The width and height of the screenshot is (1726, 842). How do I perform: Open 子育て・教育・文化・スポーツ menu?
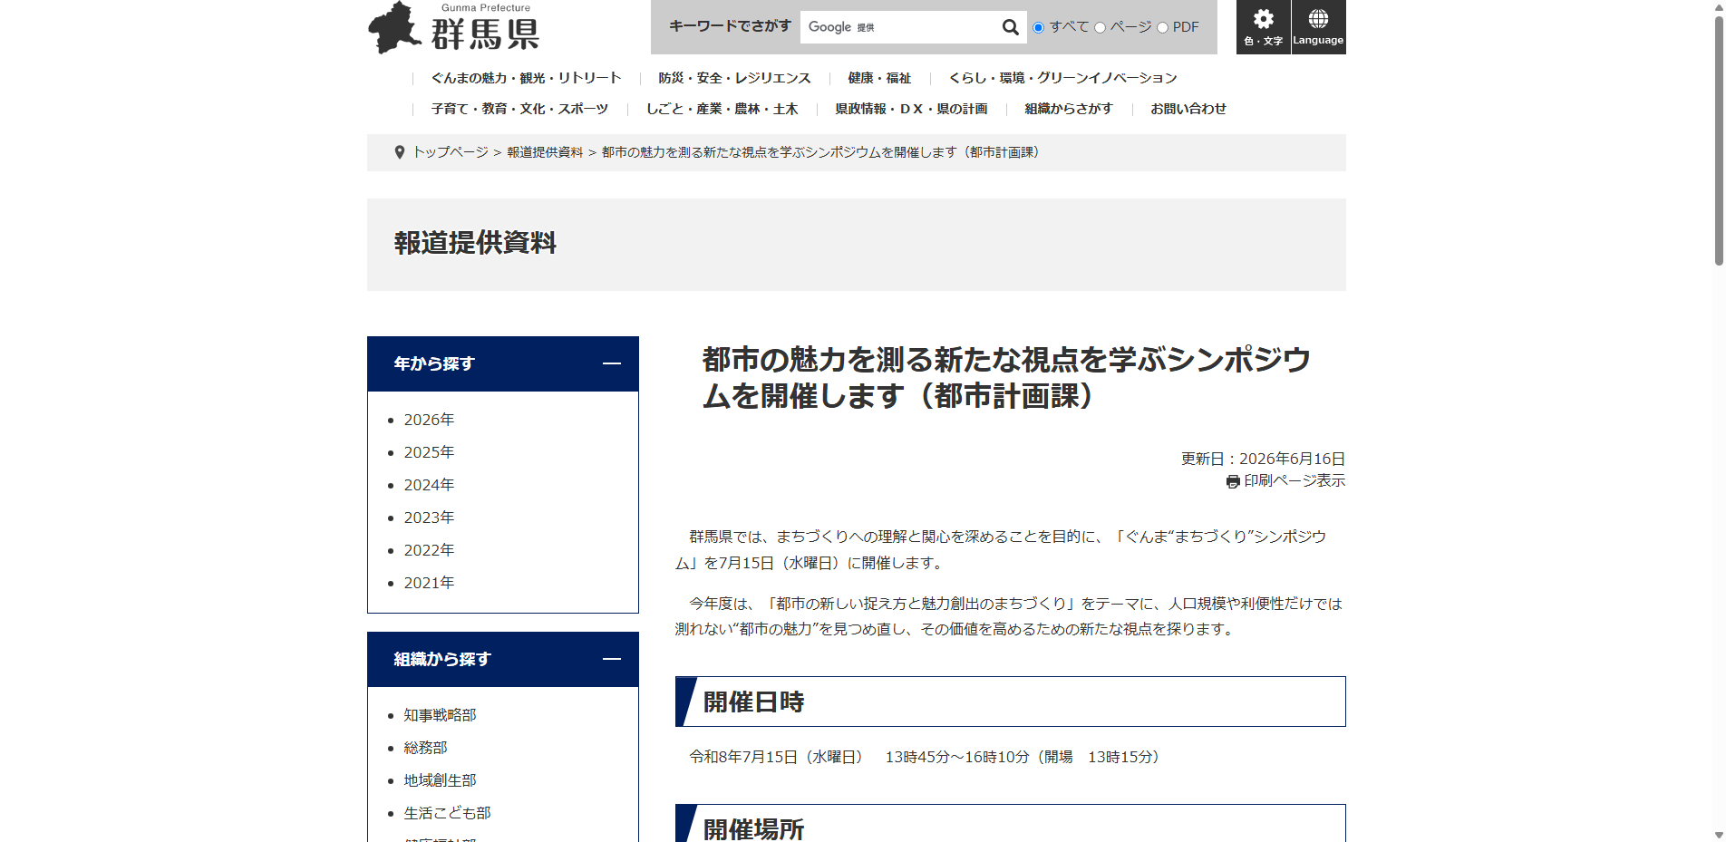click(x=519, y=109)
